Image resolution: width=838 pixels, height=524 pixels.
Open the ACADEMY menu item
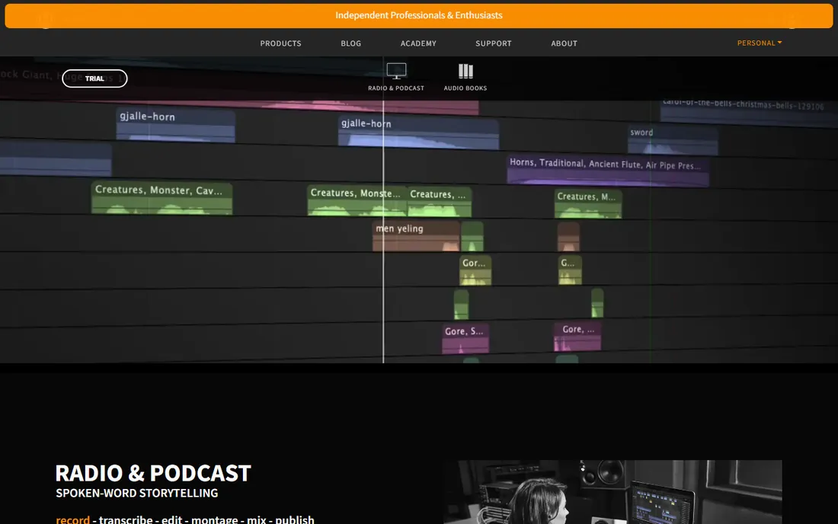pos(418,43)
